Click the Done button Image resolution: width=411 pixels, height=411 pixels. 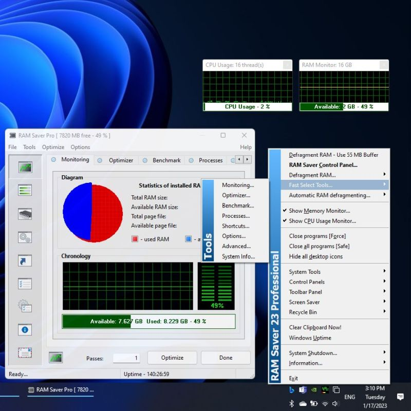pyautogui.click(x=226, y=358)
